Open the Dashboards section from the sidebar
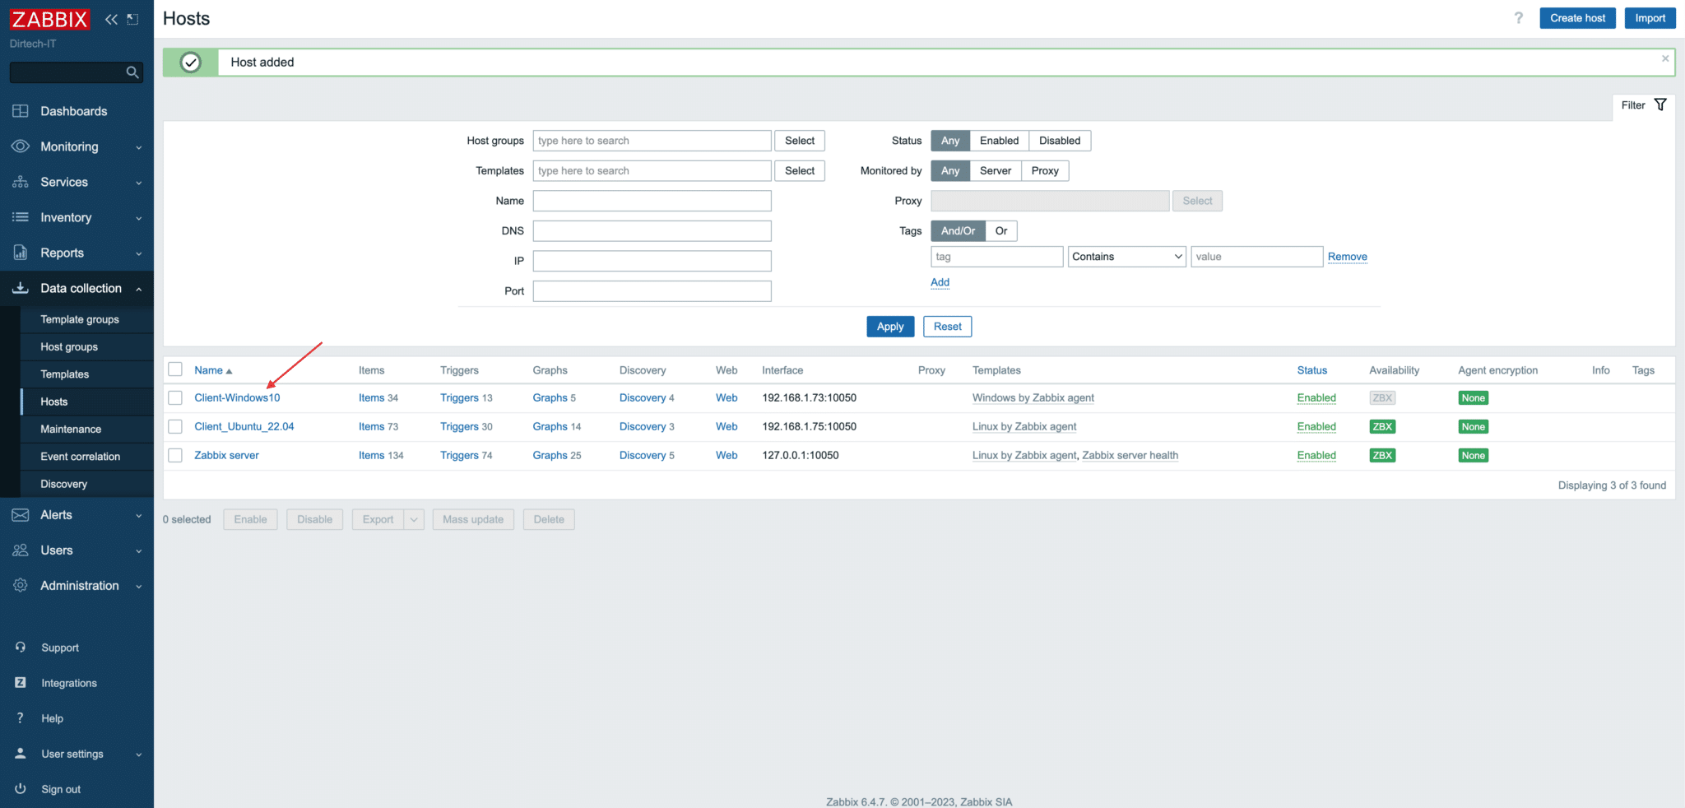This screenshot has height=808, width=1685. click(73, 111)
